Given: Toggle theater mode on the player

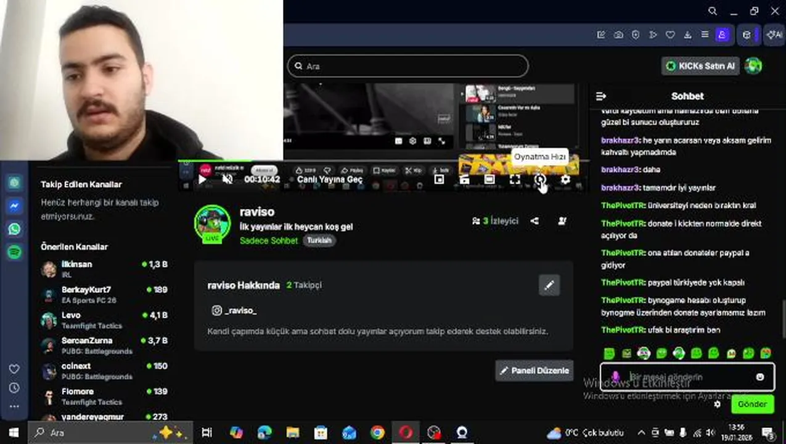Looking at the screenshot, I should coord(489,179).
